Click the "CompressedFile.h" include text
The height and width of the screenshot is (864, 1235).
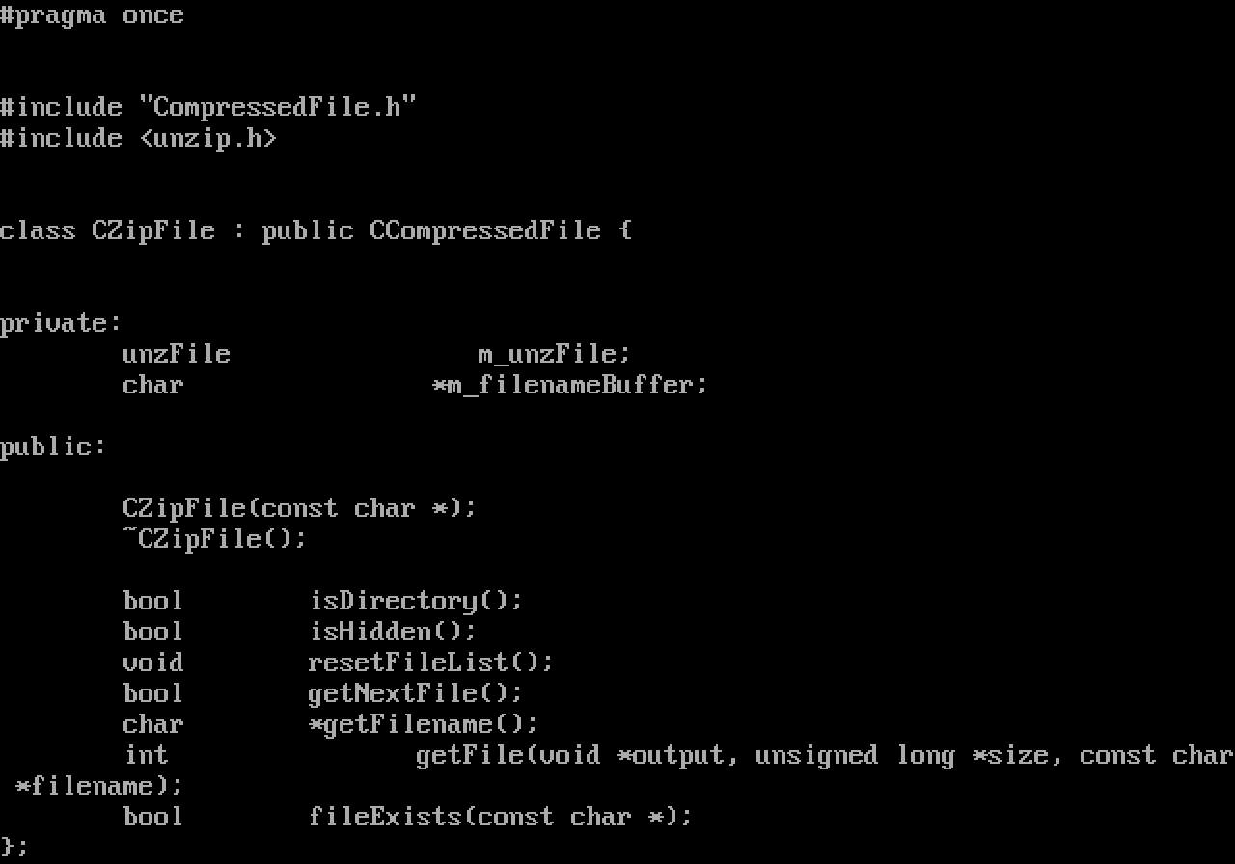click(277, 106)
